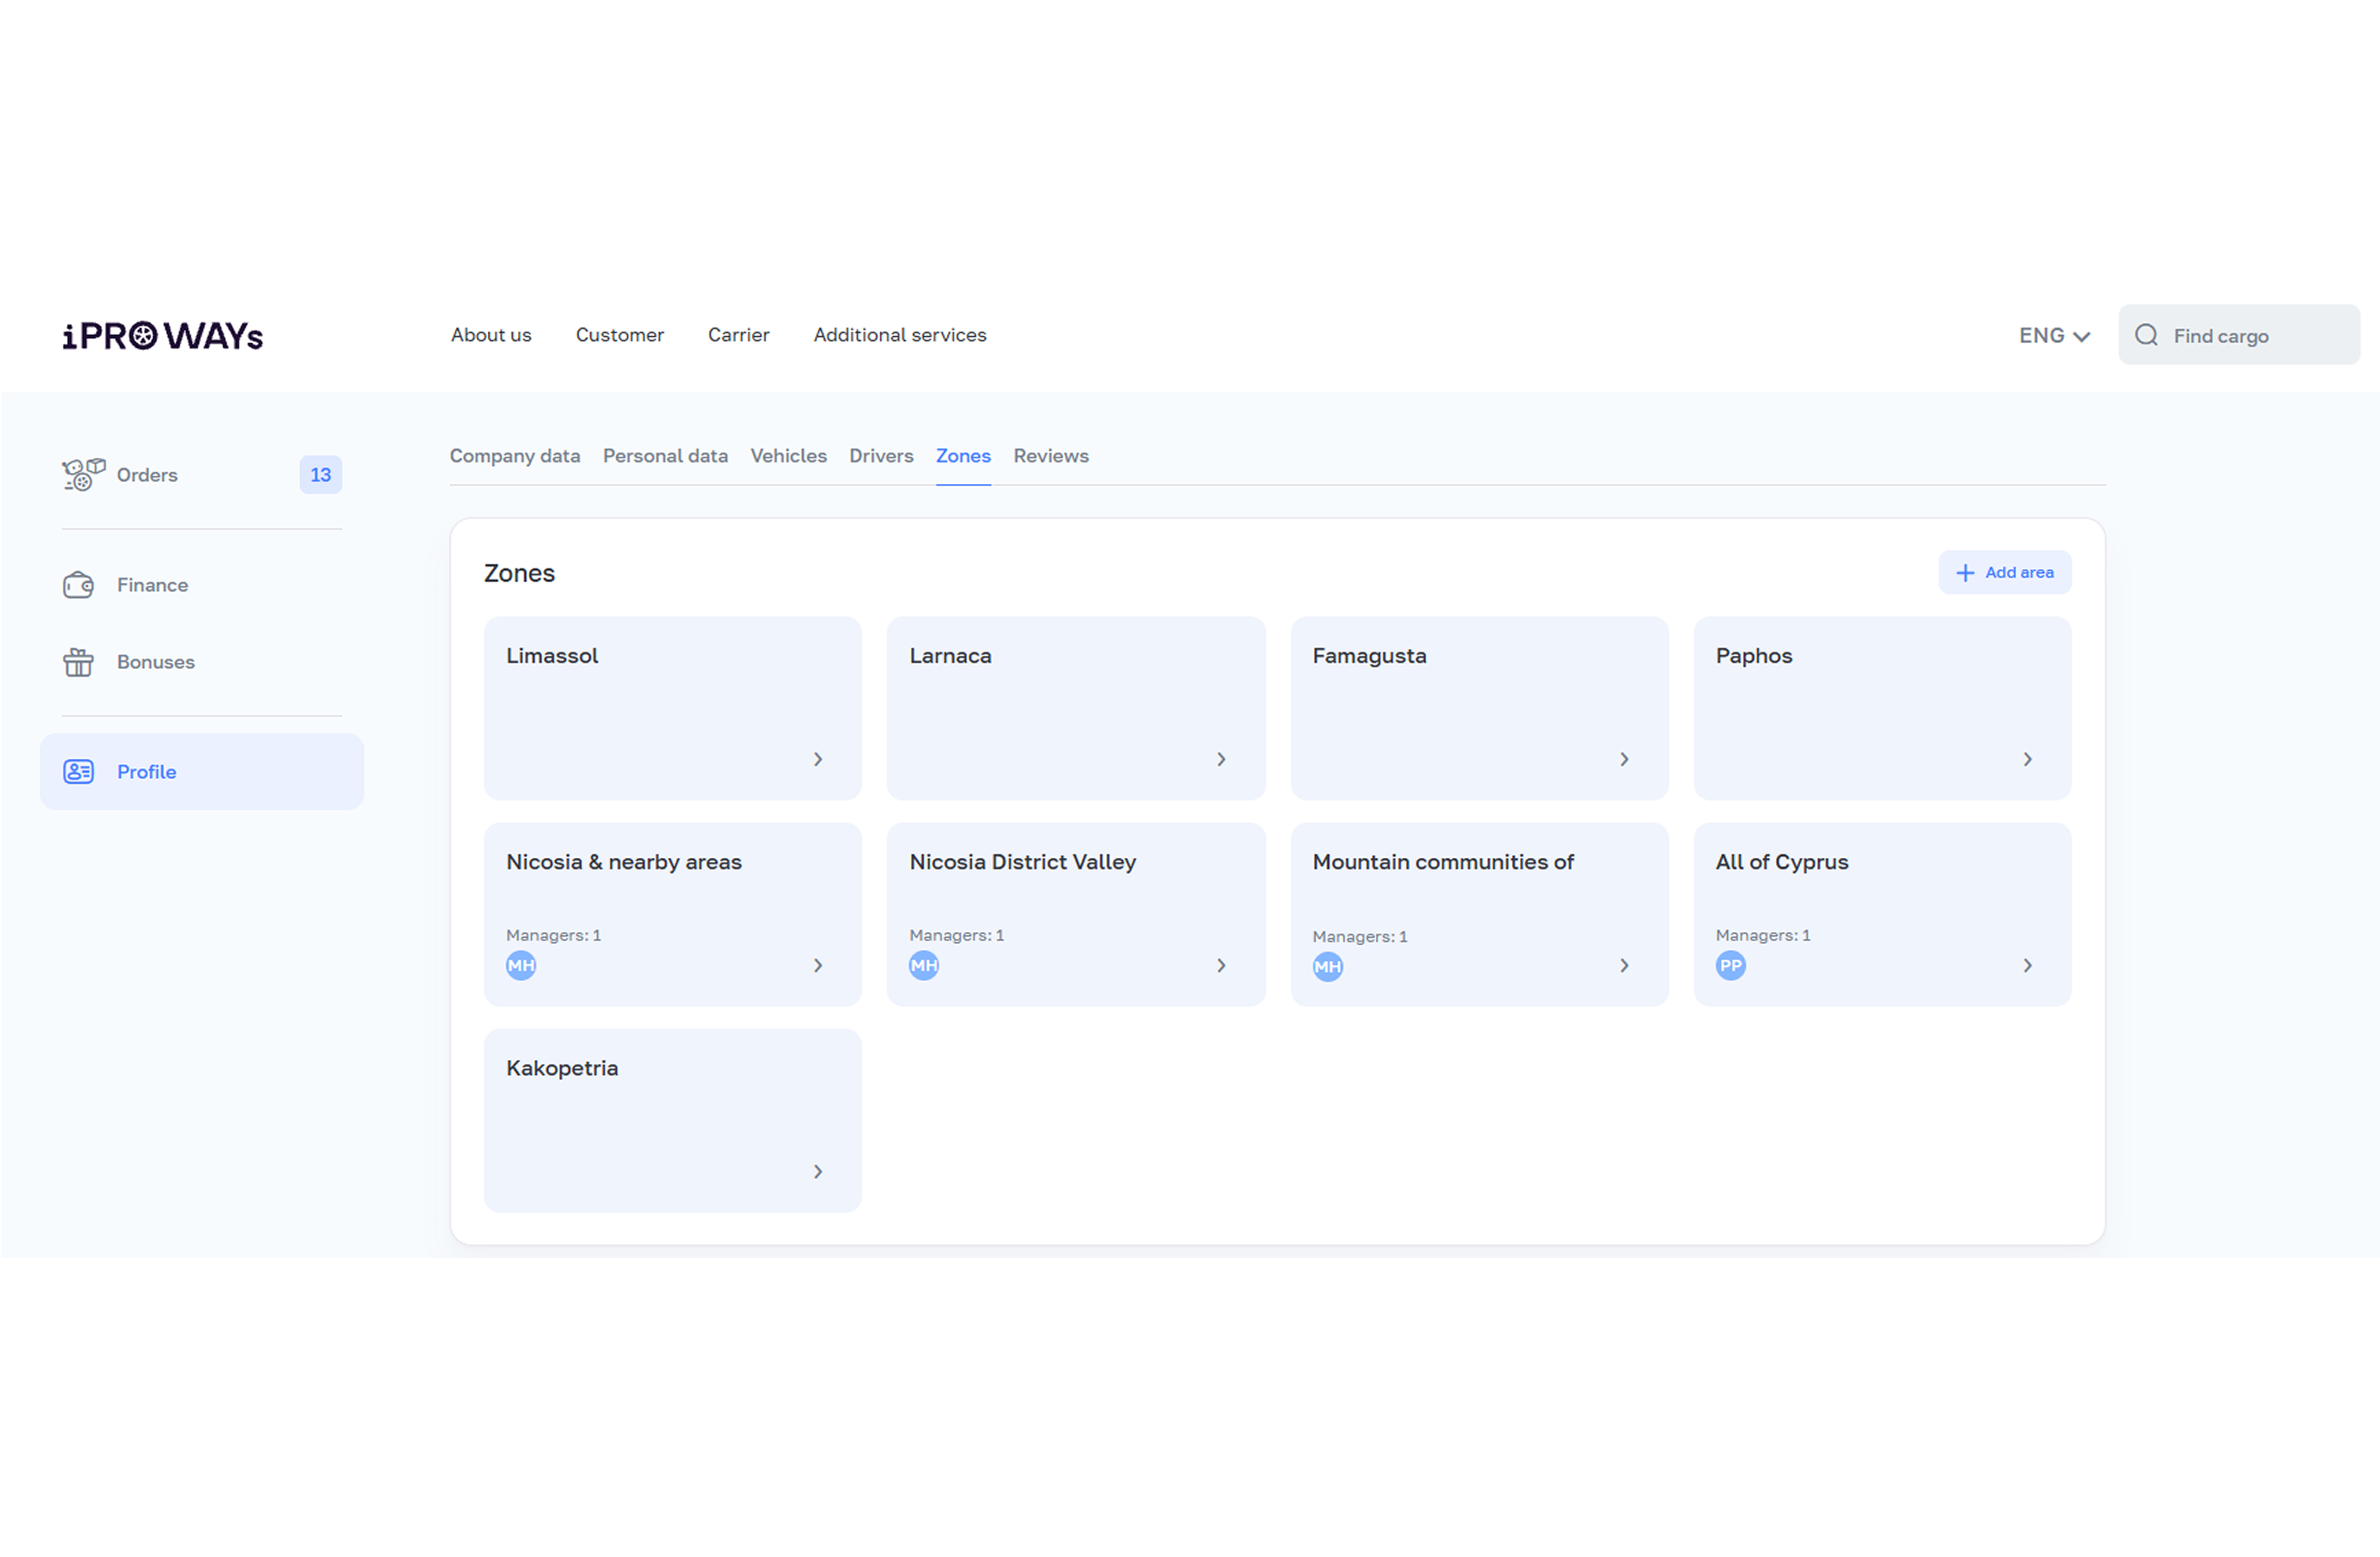Open the Drivers tab
This screenshot has height=1557, width=2380.
[881, 456]
